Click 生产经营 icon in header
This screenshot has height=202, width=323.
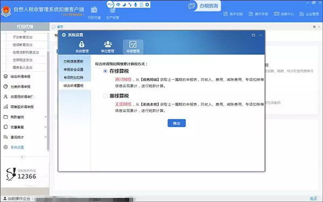(113, 13)
